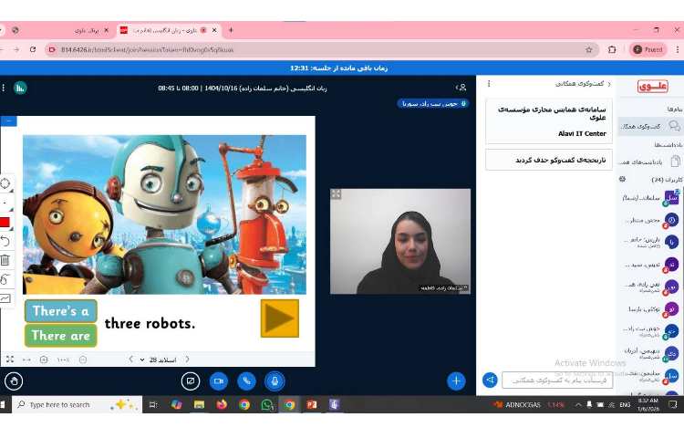
Task: Choose the red color swatch
Action: coord(5,222)
